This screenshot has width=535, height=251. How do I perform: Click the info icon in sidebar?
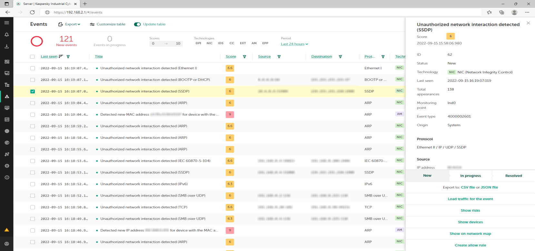click(x=7, y=178)
